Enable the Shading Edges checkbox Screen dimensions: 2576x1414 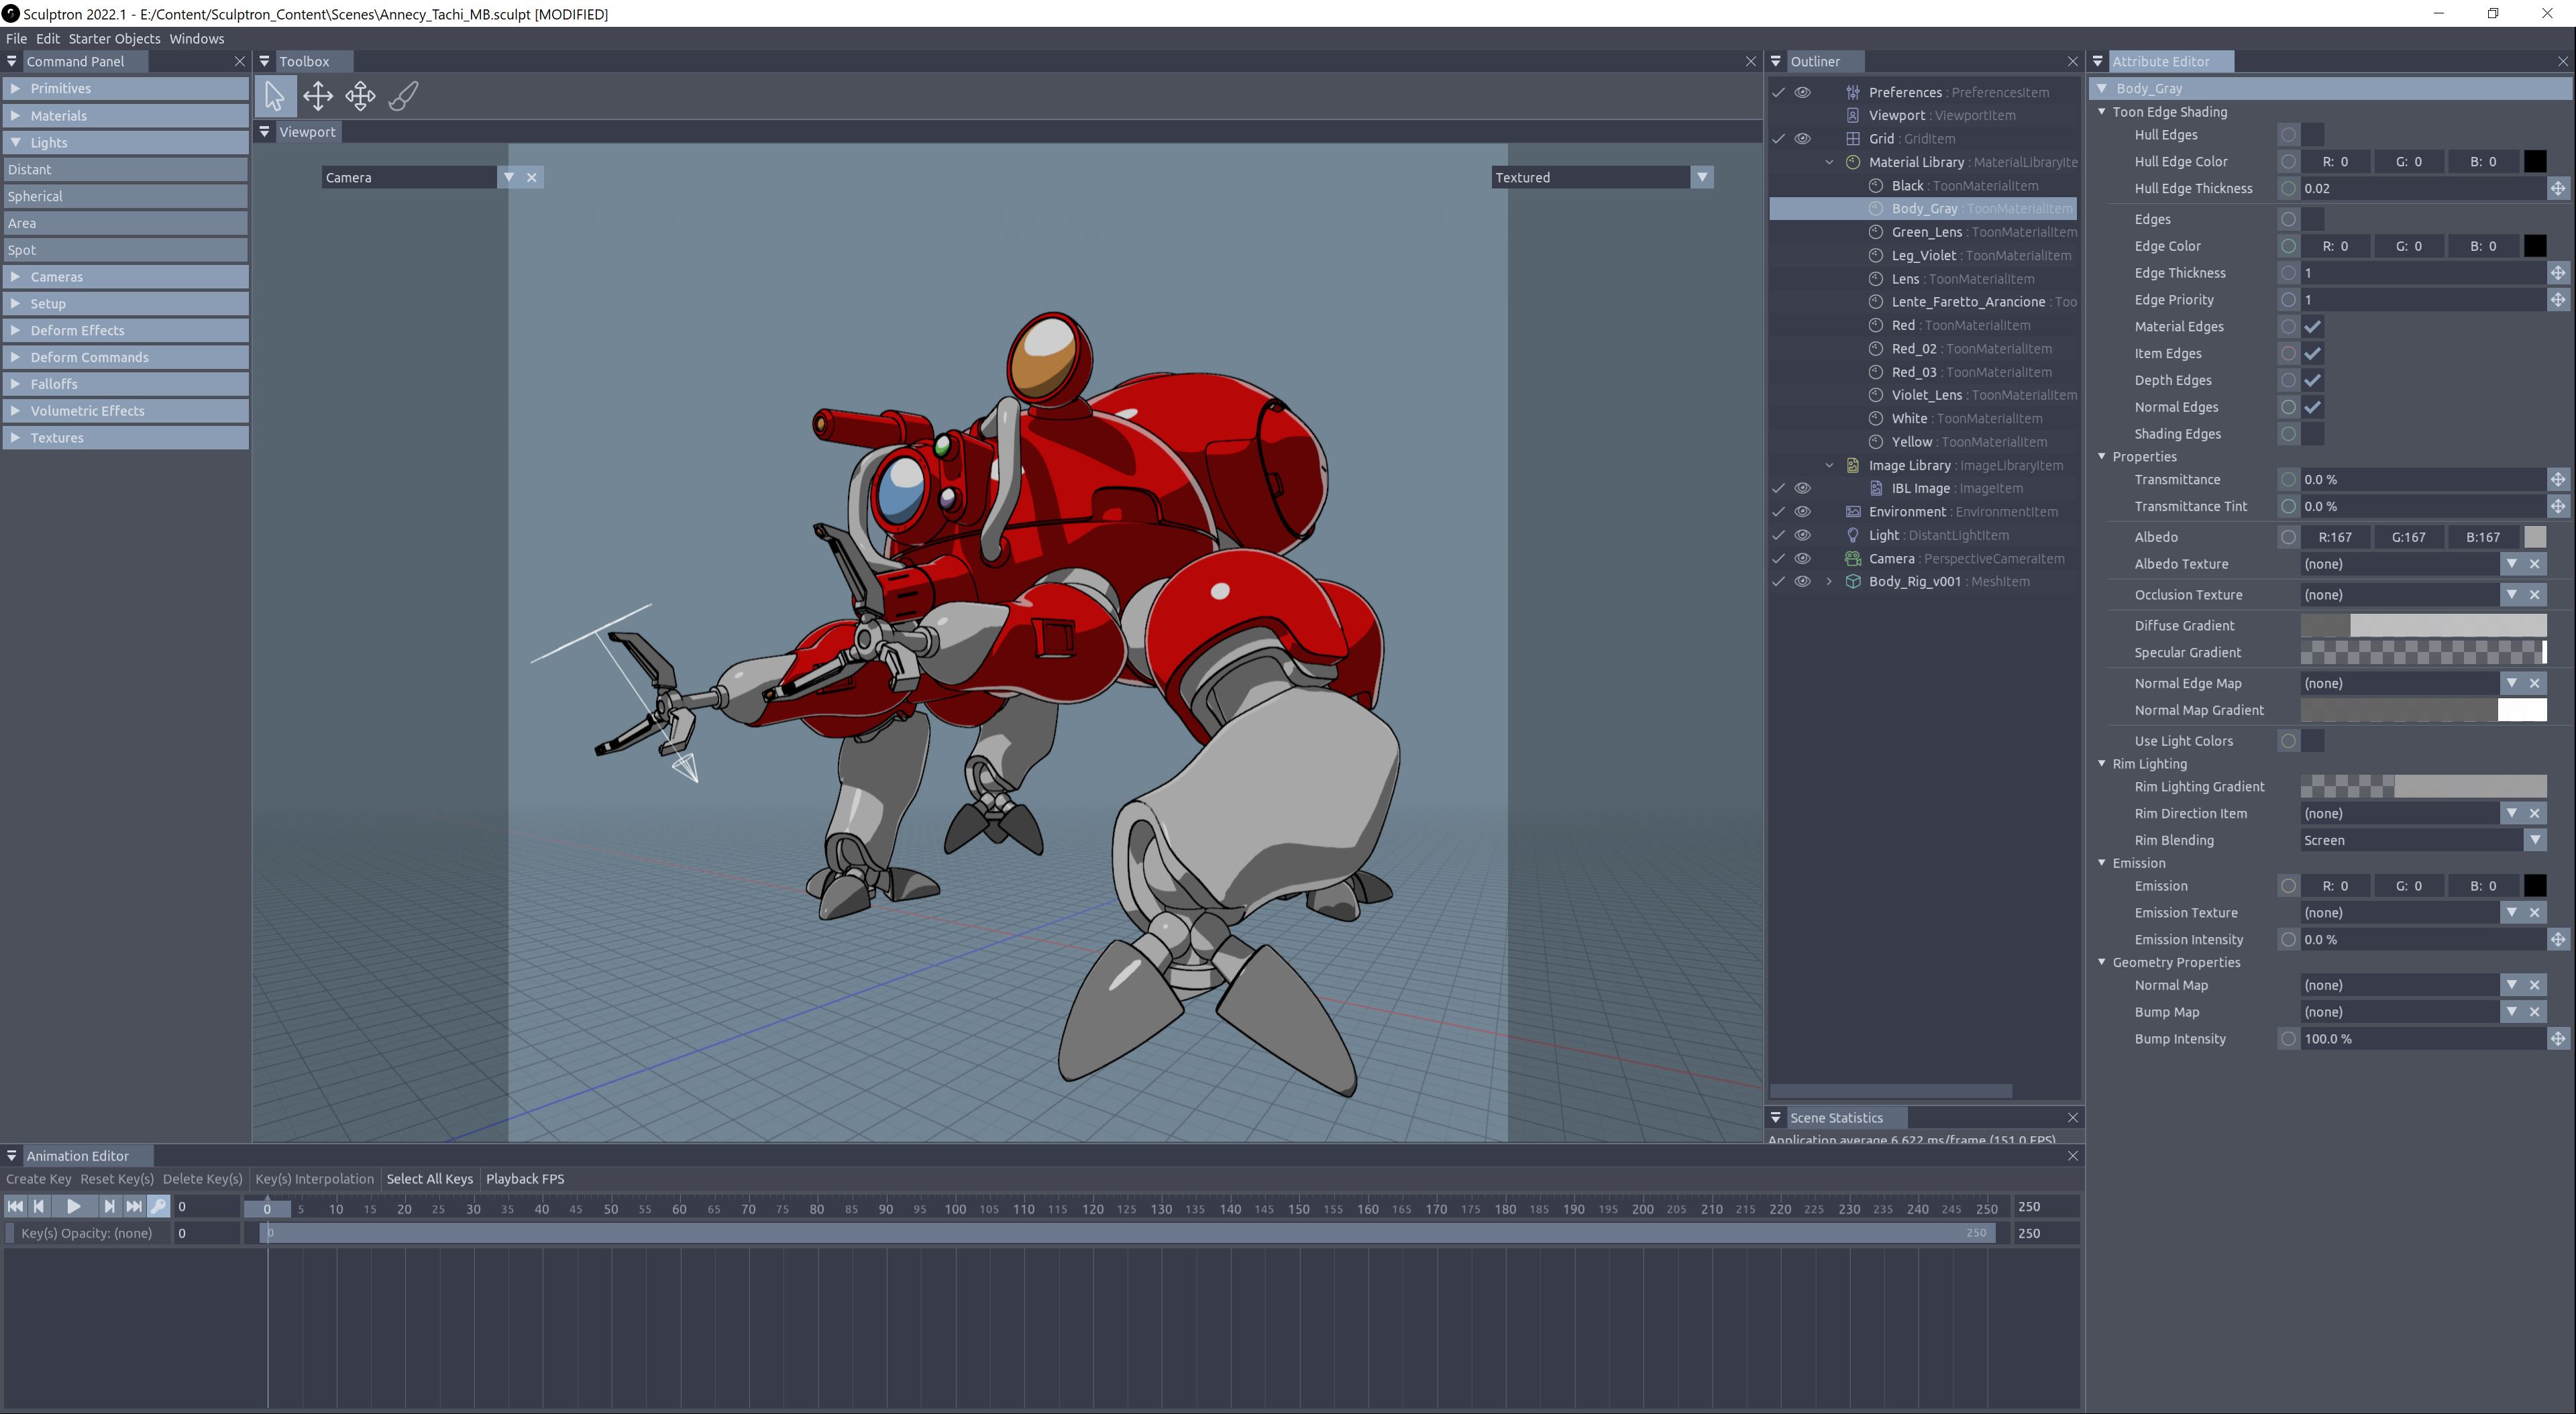pos(2312,434)
